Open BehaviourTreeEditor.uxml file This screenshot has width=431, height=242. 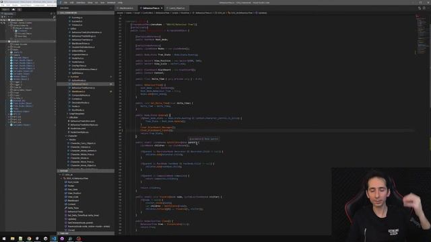point(82,121)
